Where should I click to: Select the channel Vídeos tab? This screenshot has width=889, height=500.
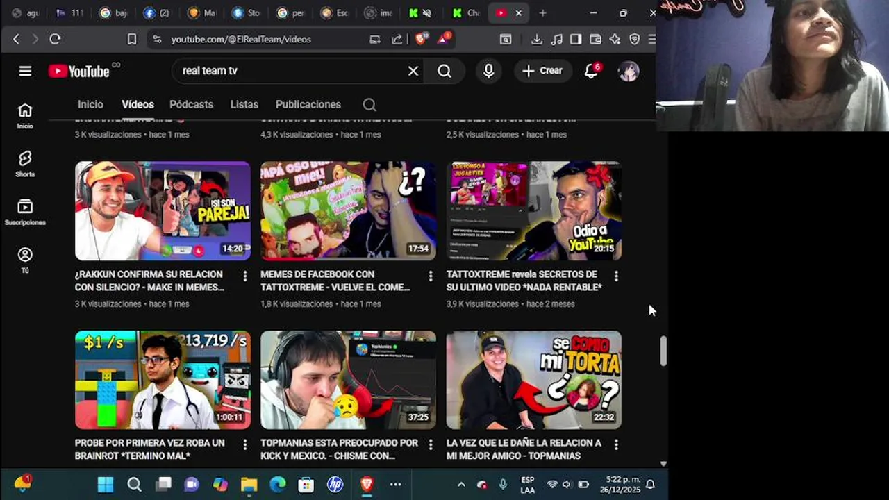pos(138,105)
